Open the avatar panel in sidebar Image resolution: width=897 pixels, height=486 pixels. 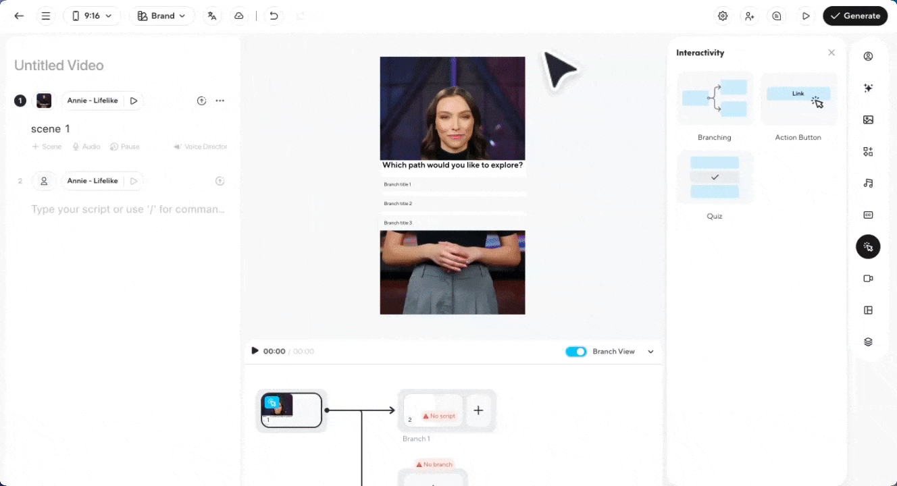868,56
